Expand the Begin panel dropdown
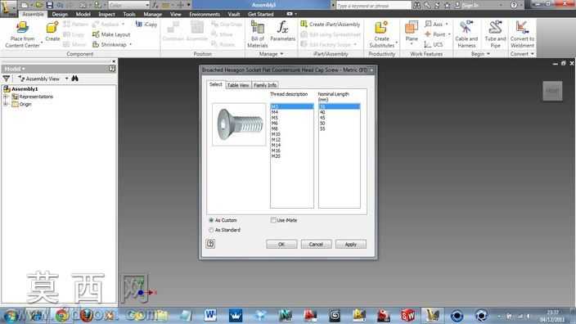The image size is (576, 324). 488,54
